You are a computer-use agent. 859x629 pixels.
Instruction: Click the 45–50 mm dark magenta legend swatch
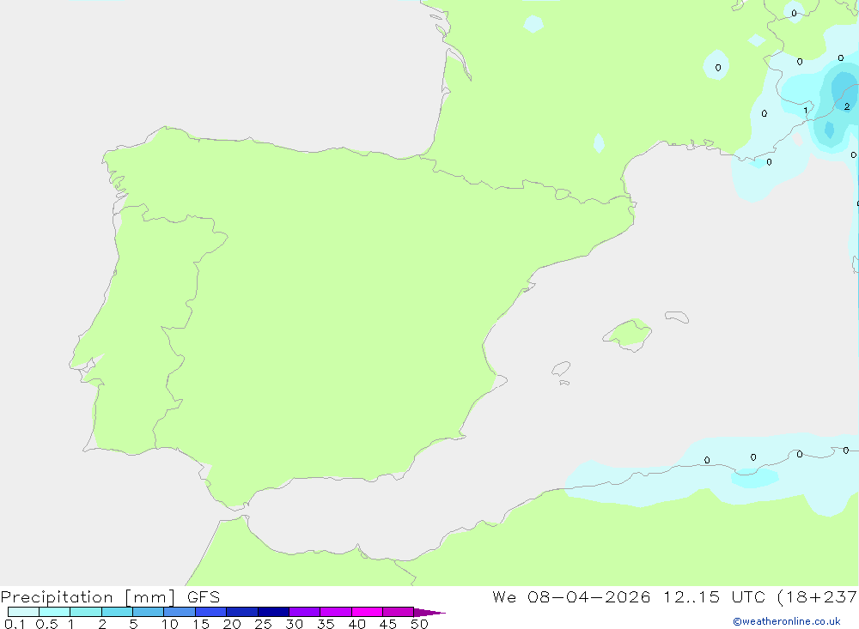(x=399, y=612)
